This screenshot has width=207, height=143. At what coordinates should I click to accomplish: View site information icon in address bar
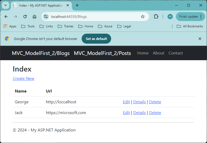(x=46, y=17)
